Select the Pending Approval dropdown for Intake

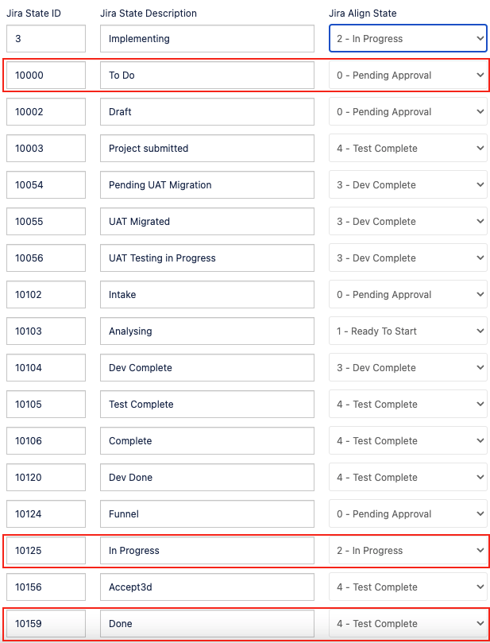407,294
